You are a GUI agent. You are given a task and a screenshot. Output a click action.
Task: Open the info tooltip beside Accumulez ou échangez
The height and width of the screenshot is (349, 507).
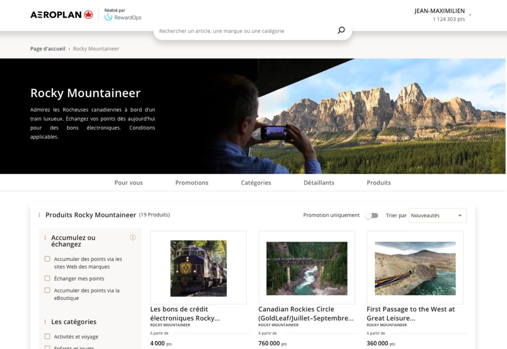point(133,238)
